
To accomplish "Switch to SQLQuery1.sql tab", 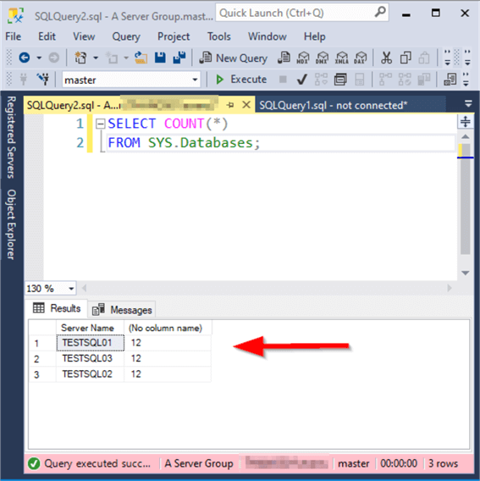I will tap(350, 105).
